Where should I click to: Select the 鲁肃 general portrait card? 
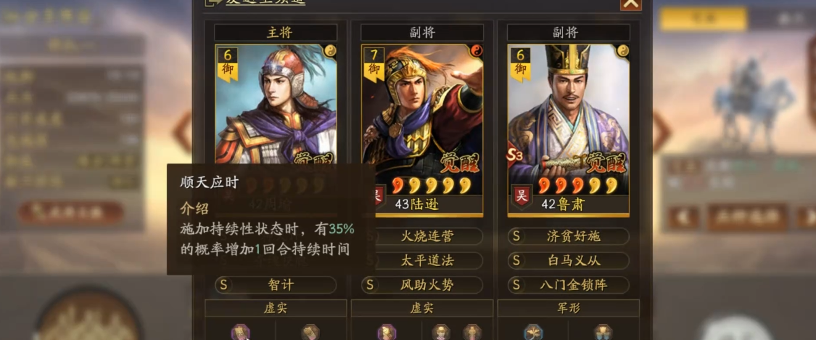(x=568, y=130)
